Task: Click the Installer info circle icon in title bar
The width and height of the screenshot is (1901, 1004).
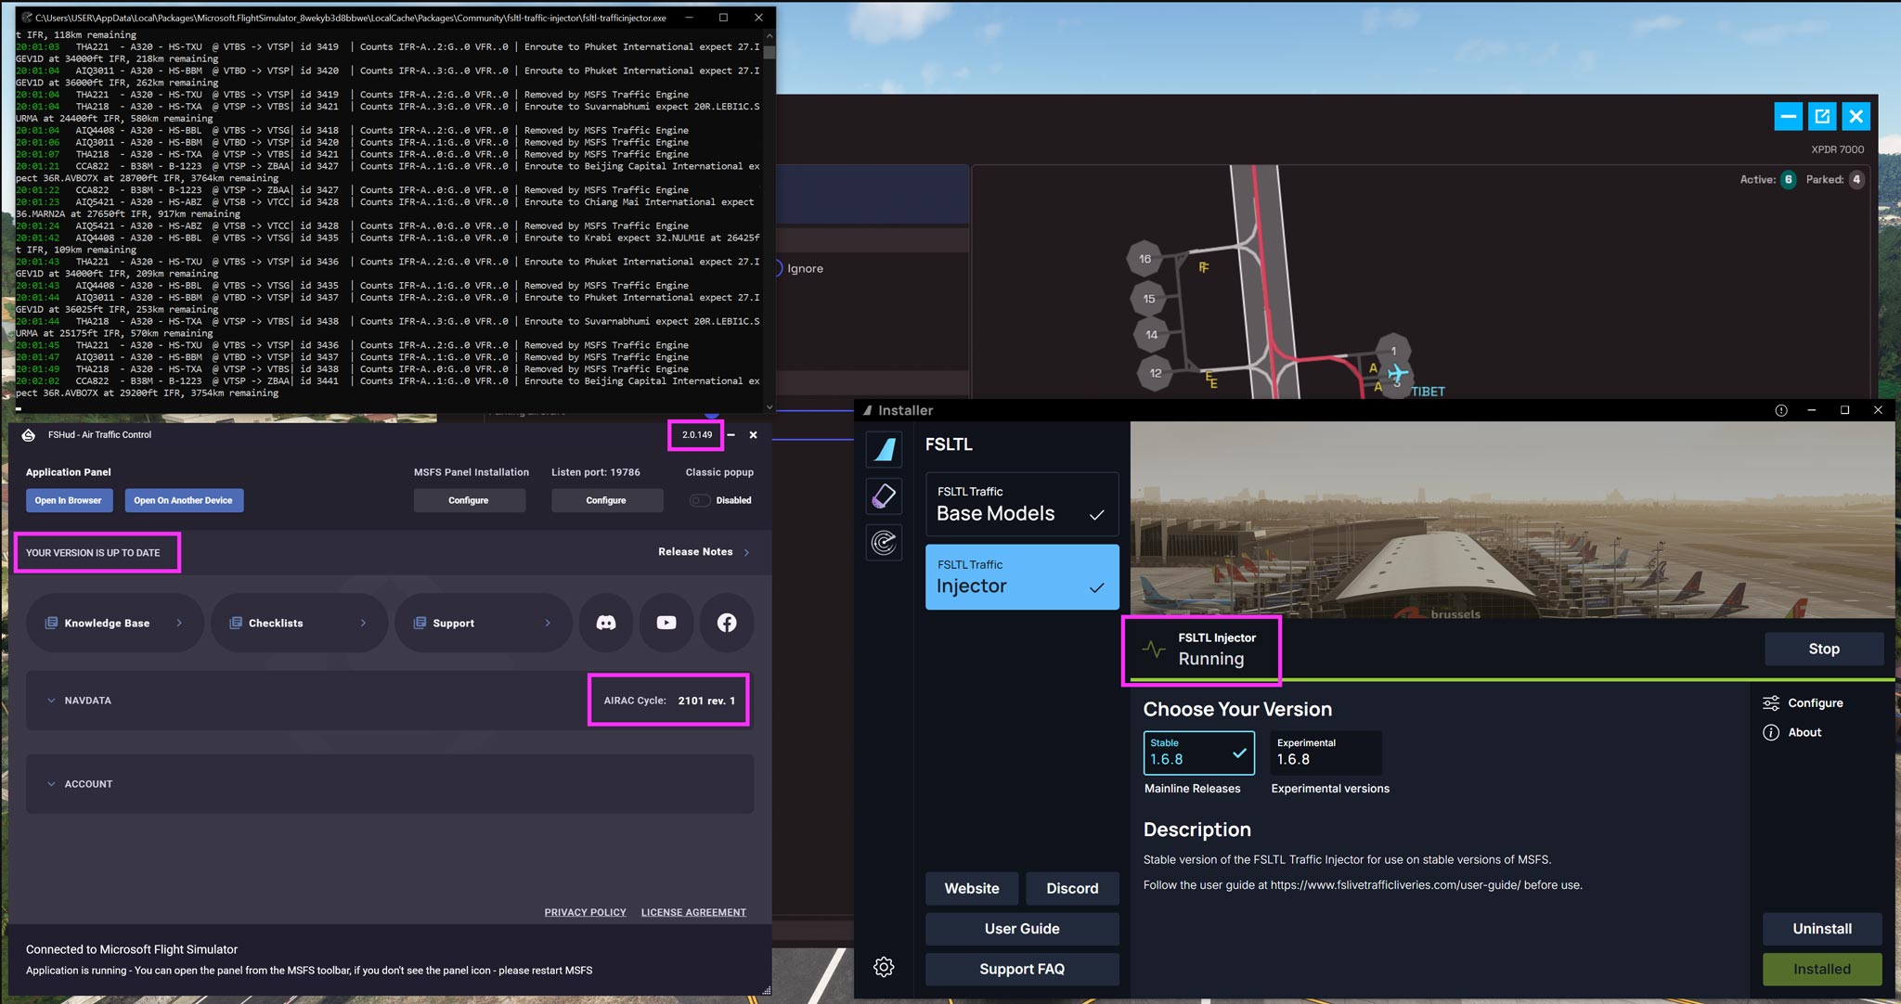Action: [1780, 410]
